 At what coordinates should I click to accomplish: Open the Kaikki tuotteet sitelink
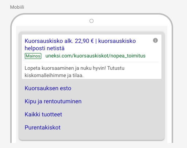[x=43, y=114]
